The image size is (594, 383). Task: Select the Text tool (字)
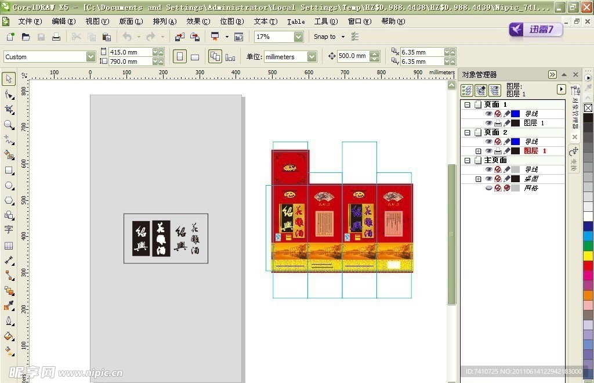(x=9, y=230)
